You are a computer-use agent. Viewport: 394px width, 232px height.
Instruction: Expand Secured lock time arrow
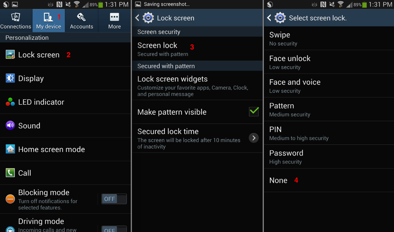(x=254, y=138)
